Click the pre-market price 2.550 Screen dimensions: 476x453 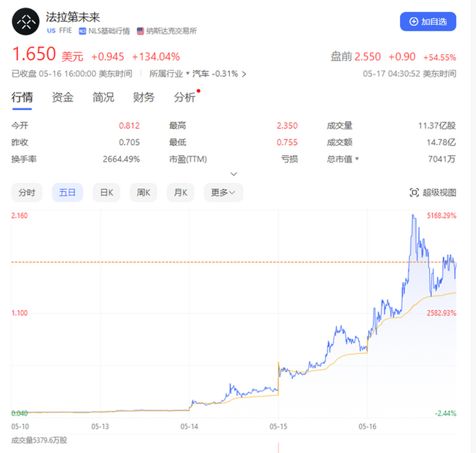pos(368,57)
